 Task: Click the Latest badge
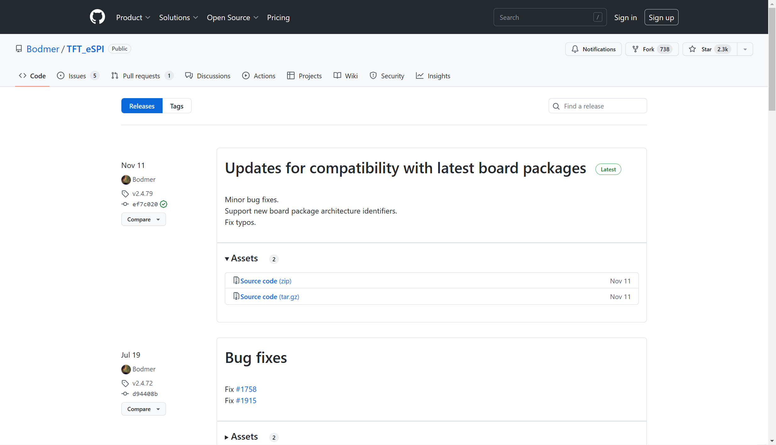click(x=608, y=170)
